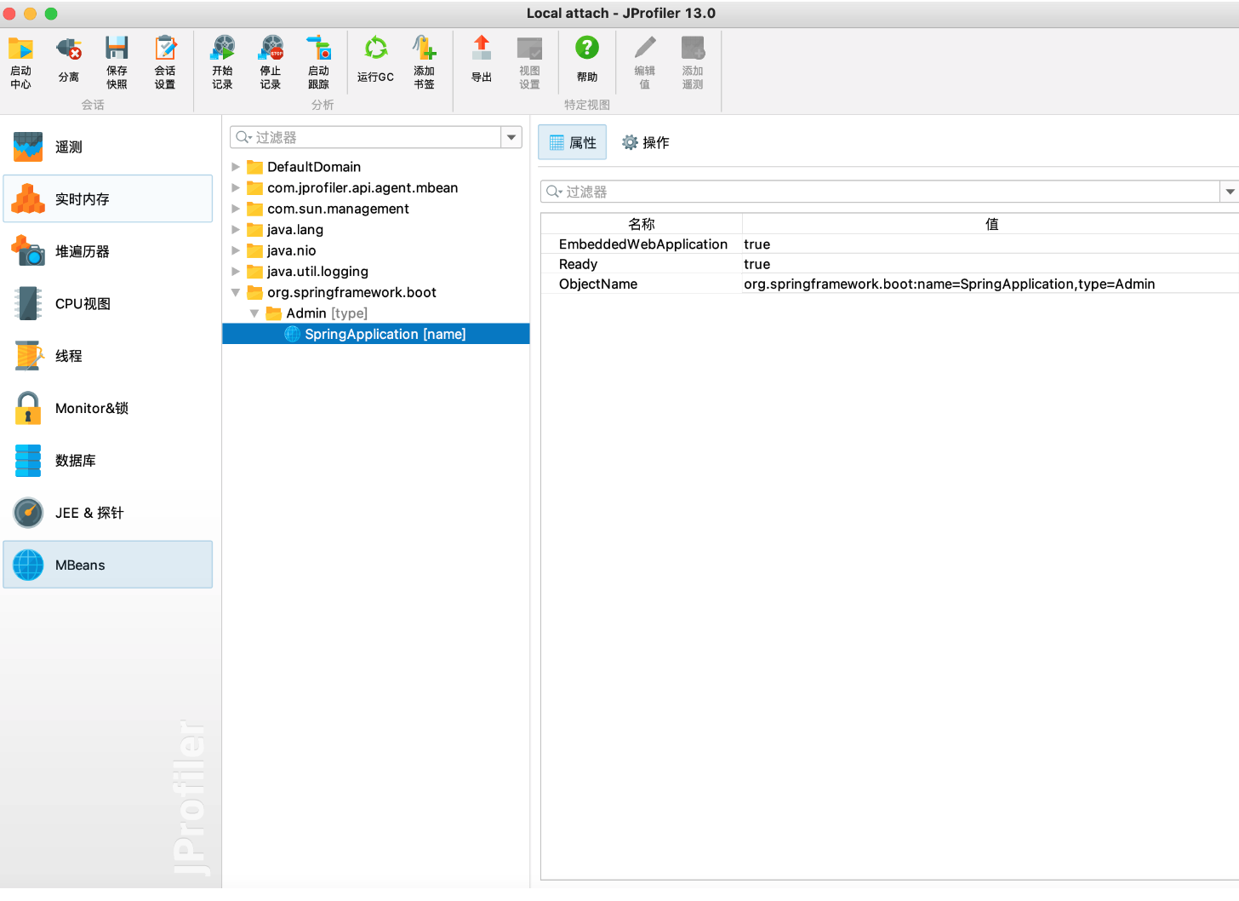Open the 数据库 databases section
Screen dimensions: 1239x901
[x=108, y=460]
